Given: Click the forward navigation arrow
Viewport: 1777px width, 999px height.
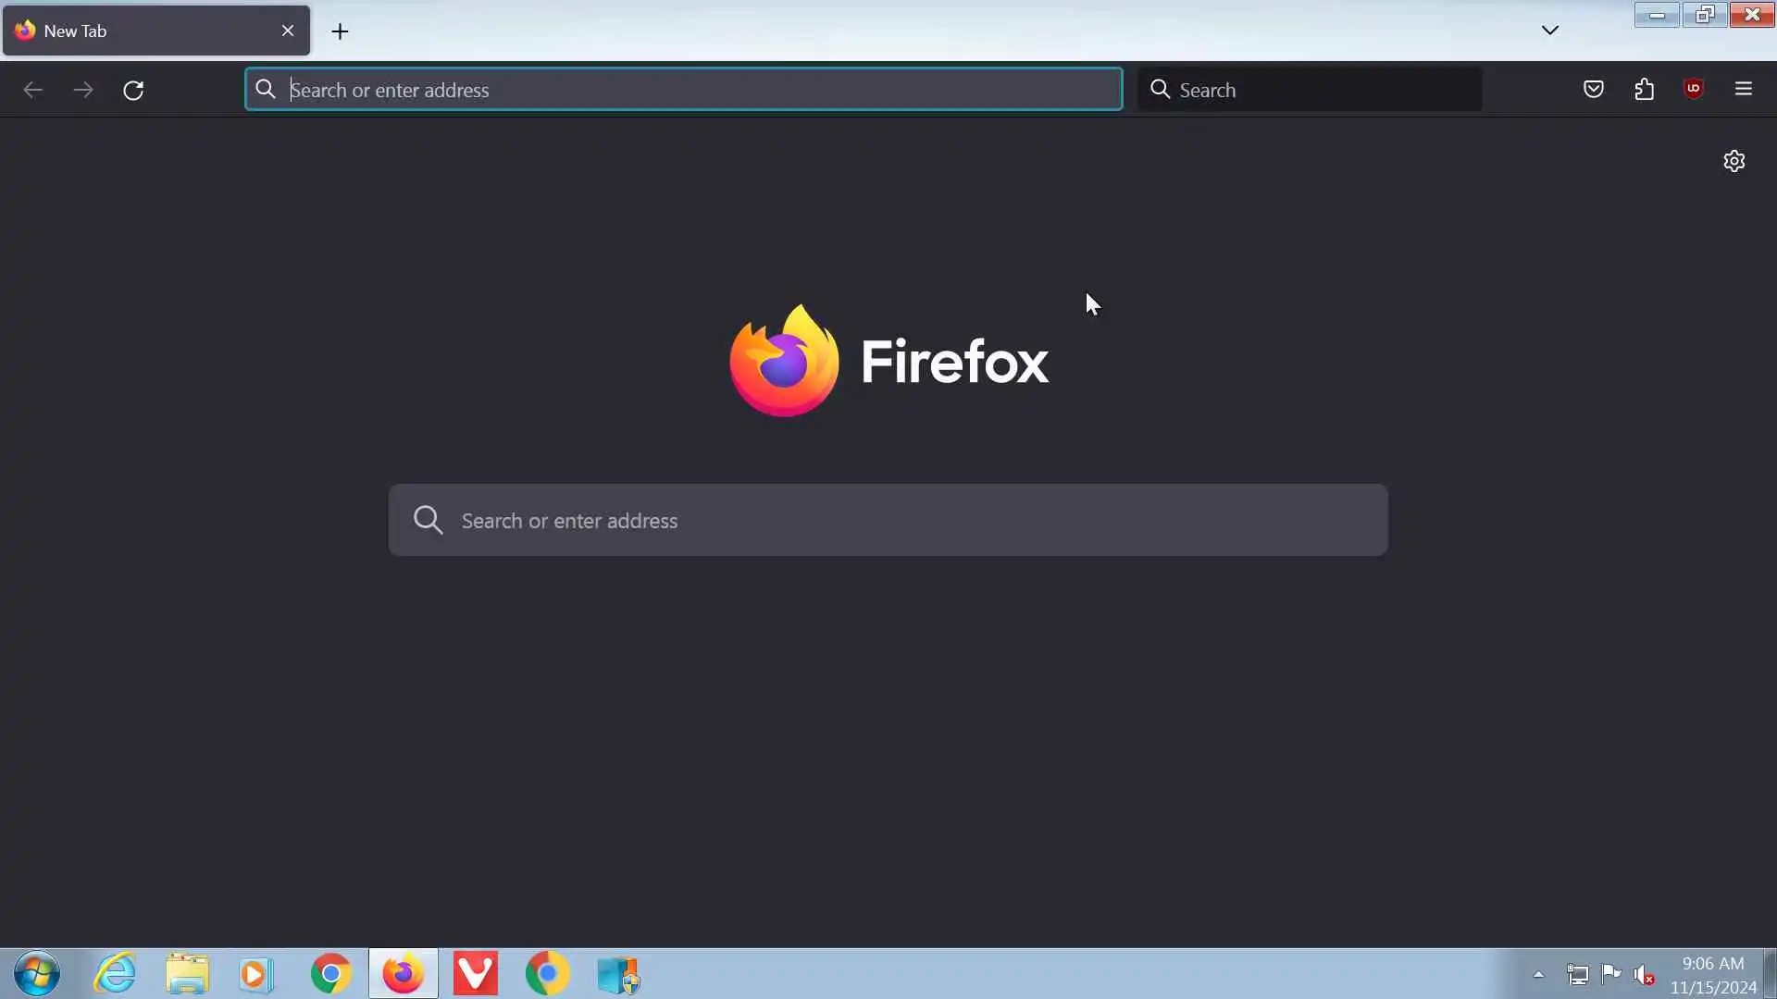Looking at the screenshot, I should [83, 90].
